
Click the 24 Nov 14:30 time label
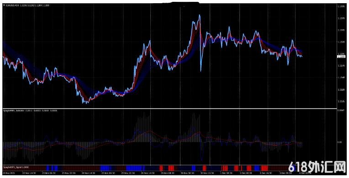(x=88, y=173)
